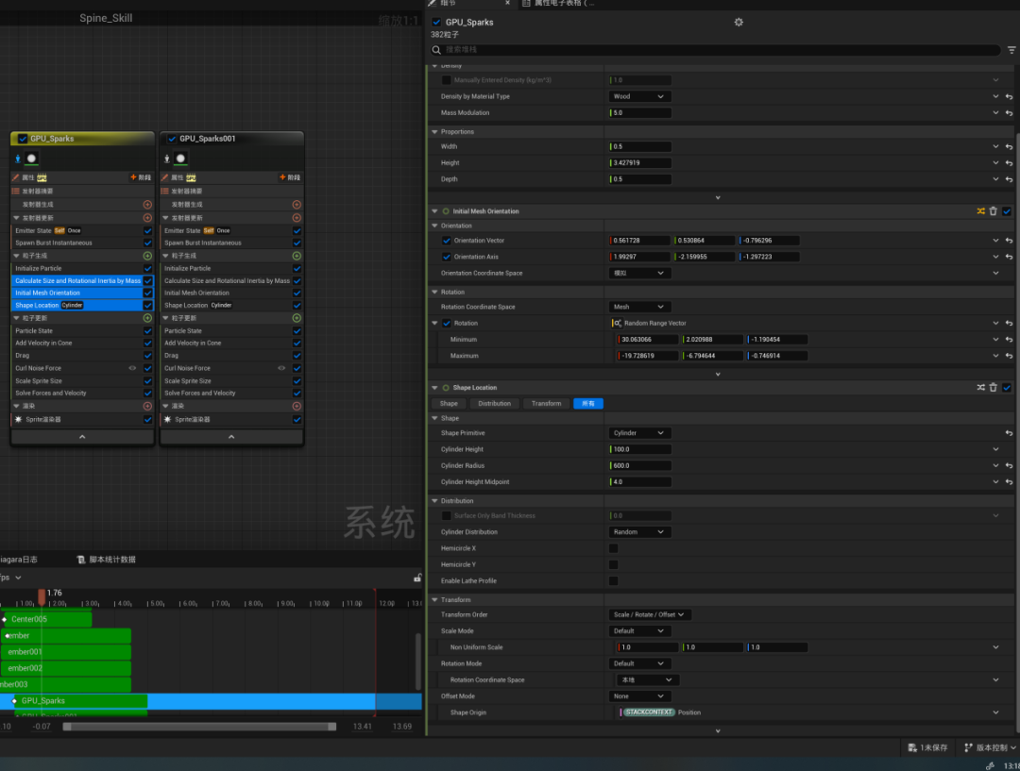This screenshot has width=1020, height=771.
Task: Enable the Hemicircle X checkbox
Action: click(613, 548)
